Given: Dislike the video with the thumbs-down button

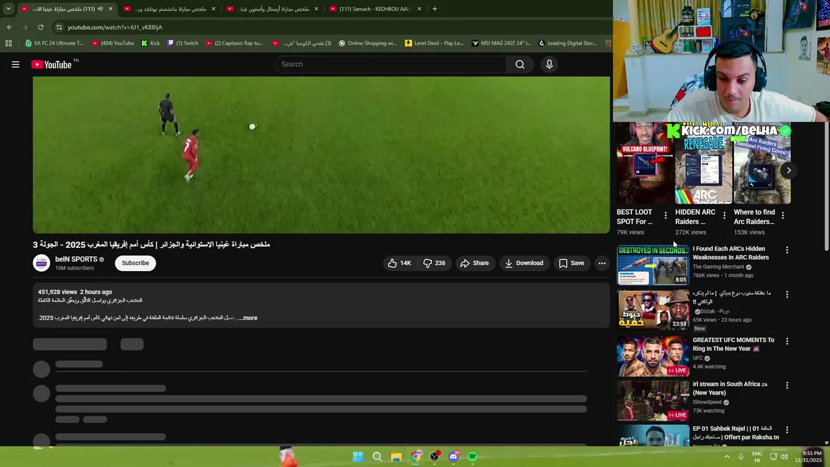Looking at the screenshot, I should point(434,263).
